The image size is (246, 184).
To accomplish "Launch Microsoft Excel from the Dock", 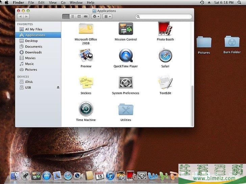I will 164,176.
